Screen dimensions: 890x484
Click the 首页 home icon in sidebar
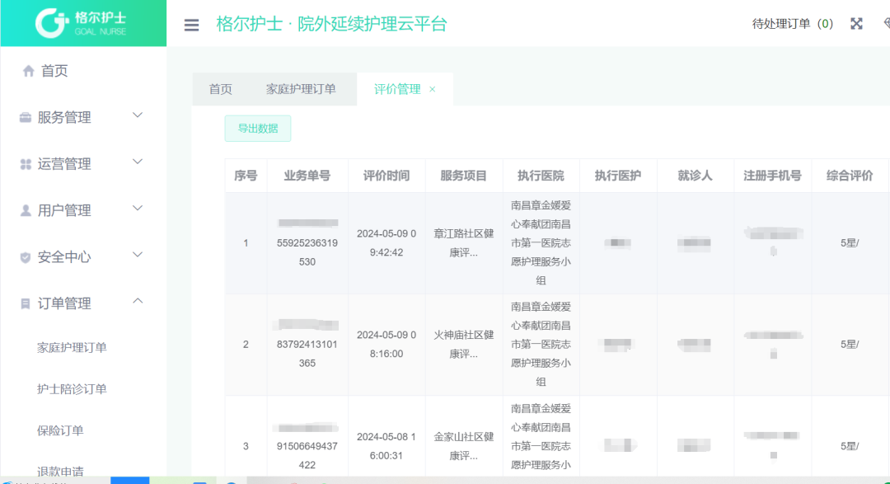tap(28, 72)
